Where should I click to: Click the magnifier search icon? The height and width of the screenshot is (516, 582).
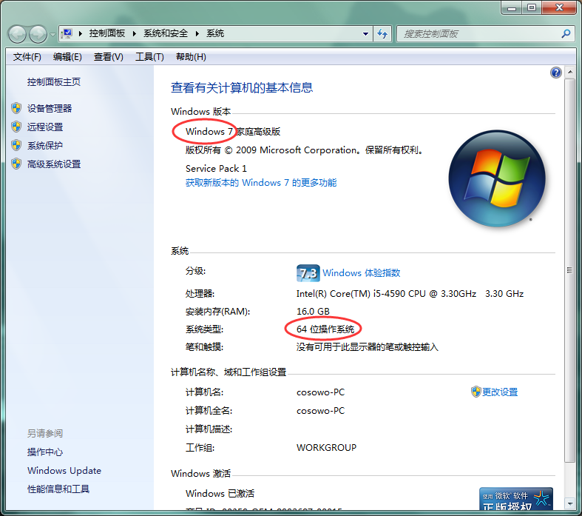click(566, 34)
